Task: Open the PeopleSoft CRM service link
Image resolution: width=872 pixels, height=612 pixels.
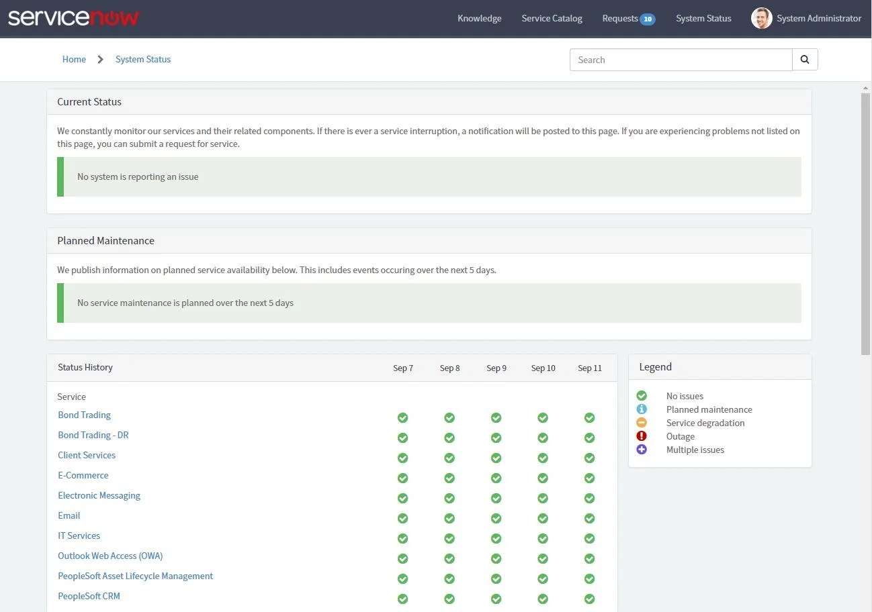Action: 89,596
